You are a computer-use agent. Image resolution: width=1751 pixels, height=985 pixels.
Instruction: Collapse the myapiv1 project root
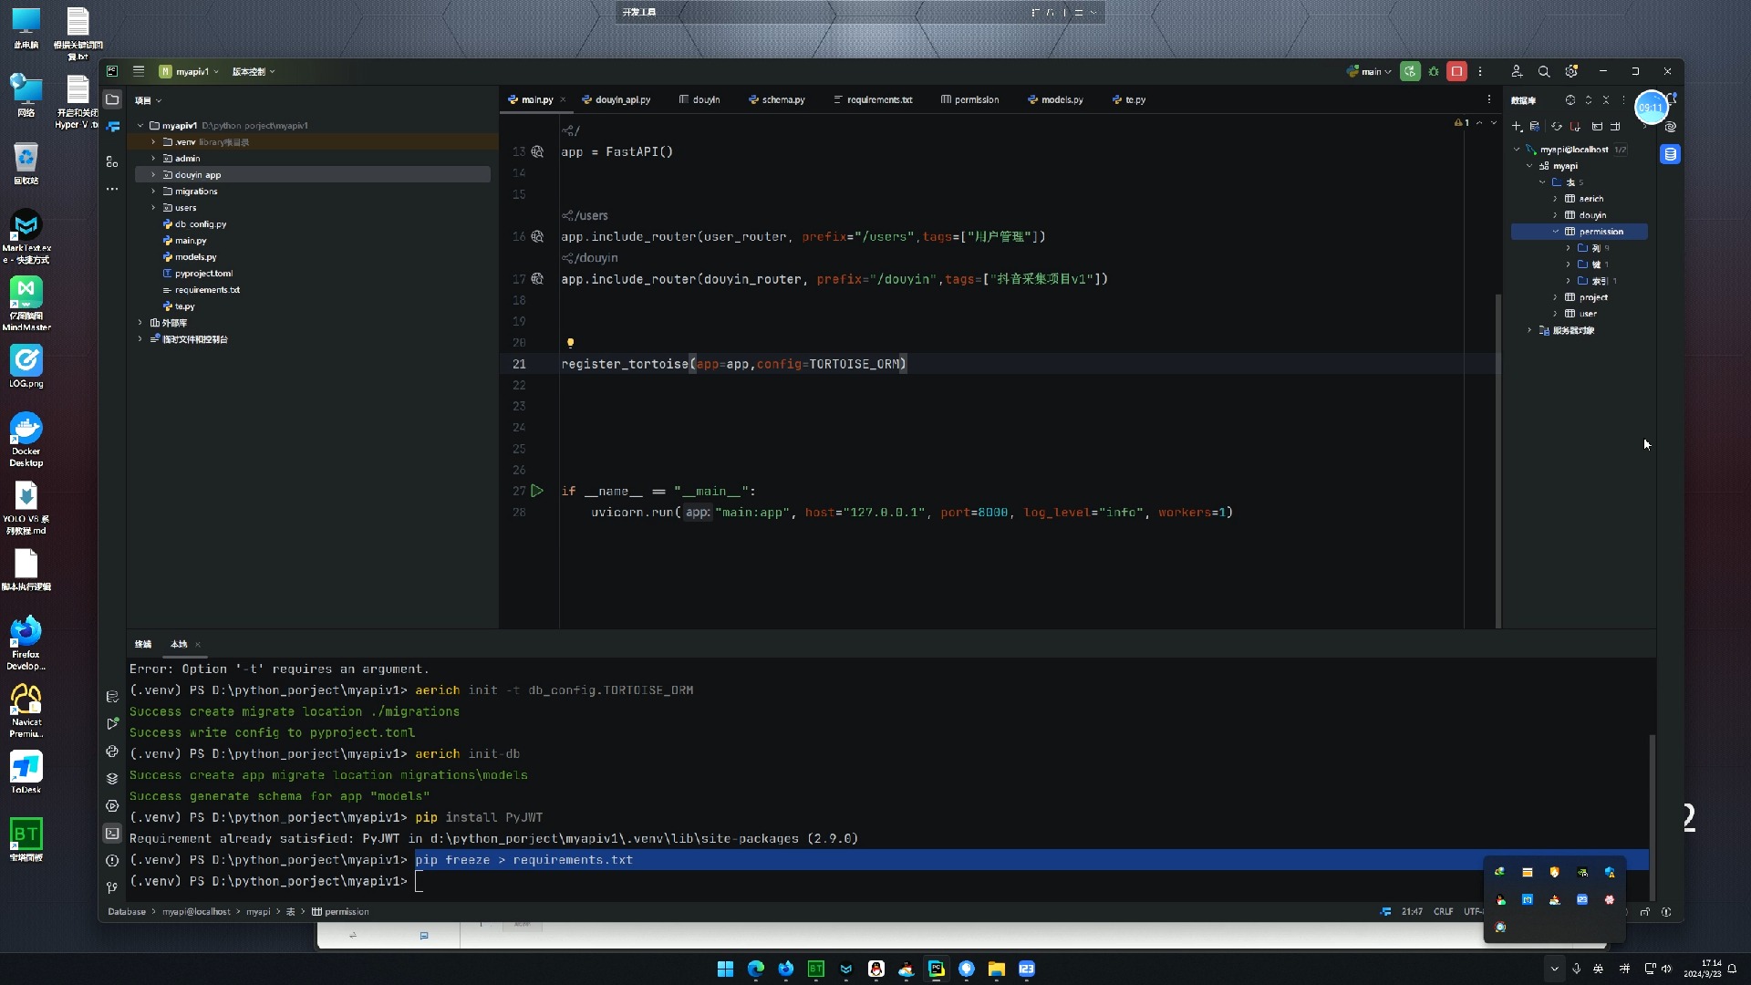pos(140,126)
